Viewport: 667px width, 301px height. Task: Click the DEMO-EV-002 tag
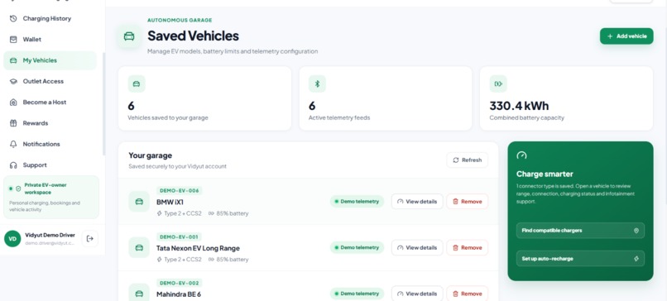(179, 283)
